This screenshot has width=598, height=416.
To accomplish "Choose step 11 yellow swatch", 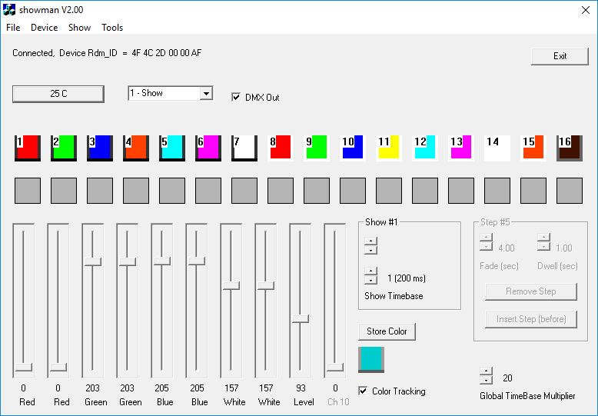I will [389, 148].
